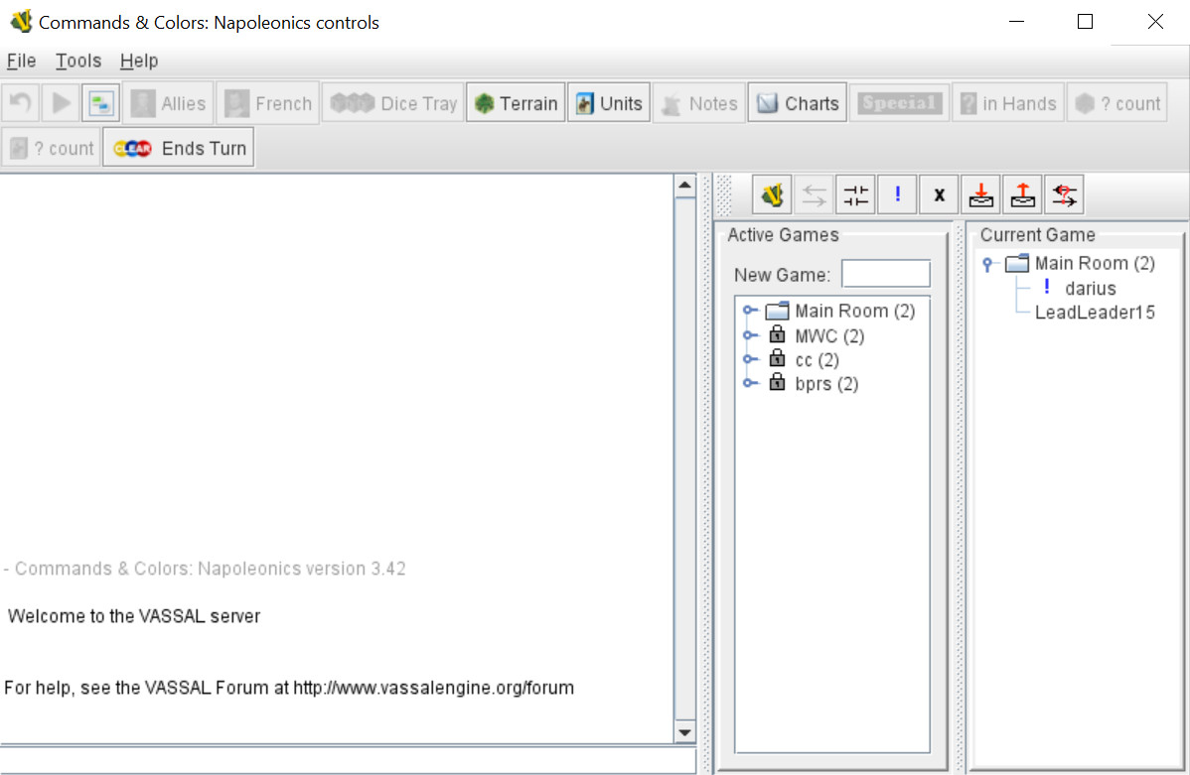1190x775 pixels.
Task: Click the chat log scroll up arrow
Action: (x=684, y=185)
